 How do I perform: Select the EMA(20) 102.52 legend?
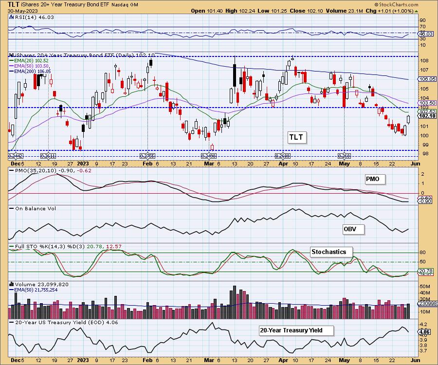pos(29,61)
